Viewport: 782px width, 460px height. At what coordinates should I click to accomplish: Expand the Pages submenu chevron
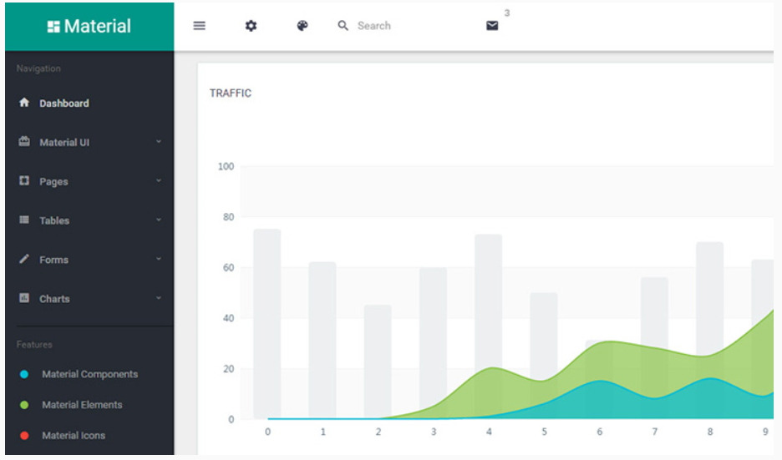click(x=159, y=180)
